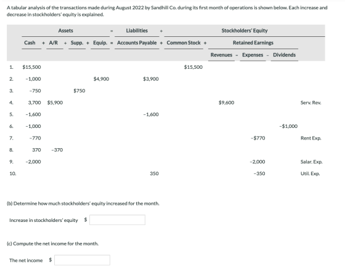
Task: Select the $750 Supp. value
Action: coord(79,91)
